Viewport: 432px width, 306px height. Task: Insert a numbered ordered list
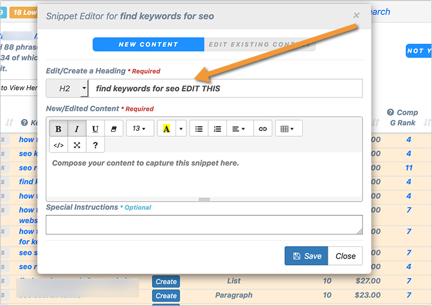point(217,129)
